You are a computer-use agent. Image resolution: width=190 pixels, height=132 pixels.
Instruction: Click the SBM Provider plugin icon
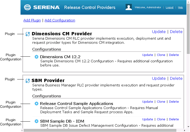coord(28,81)
